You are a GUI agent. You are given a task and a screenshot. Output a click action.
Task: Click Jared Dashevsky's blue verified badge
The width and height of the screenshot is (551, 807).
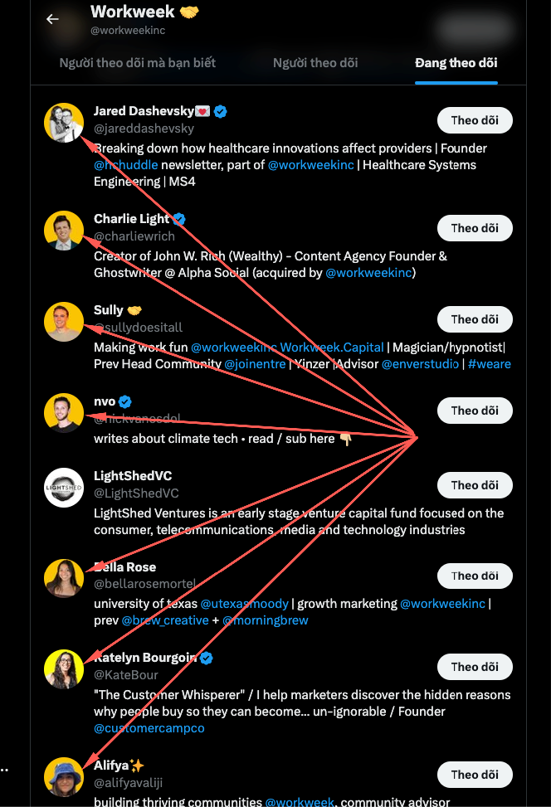click(221, 111)
